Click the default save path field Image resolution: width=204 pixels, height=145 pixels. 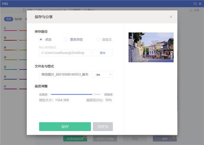[x=65, y=53]
